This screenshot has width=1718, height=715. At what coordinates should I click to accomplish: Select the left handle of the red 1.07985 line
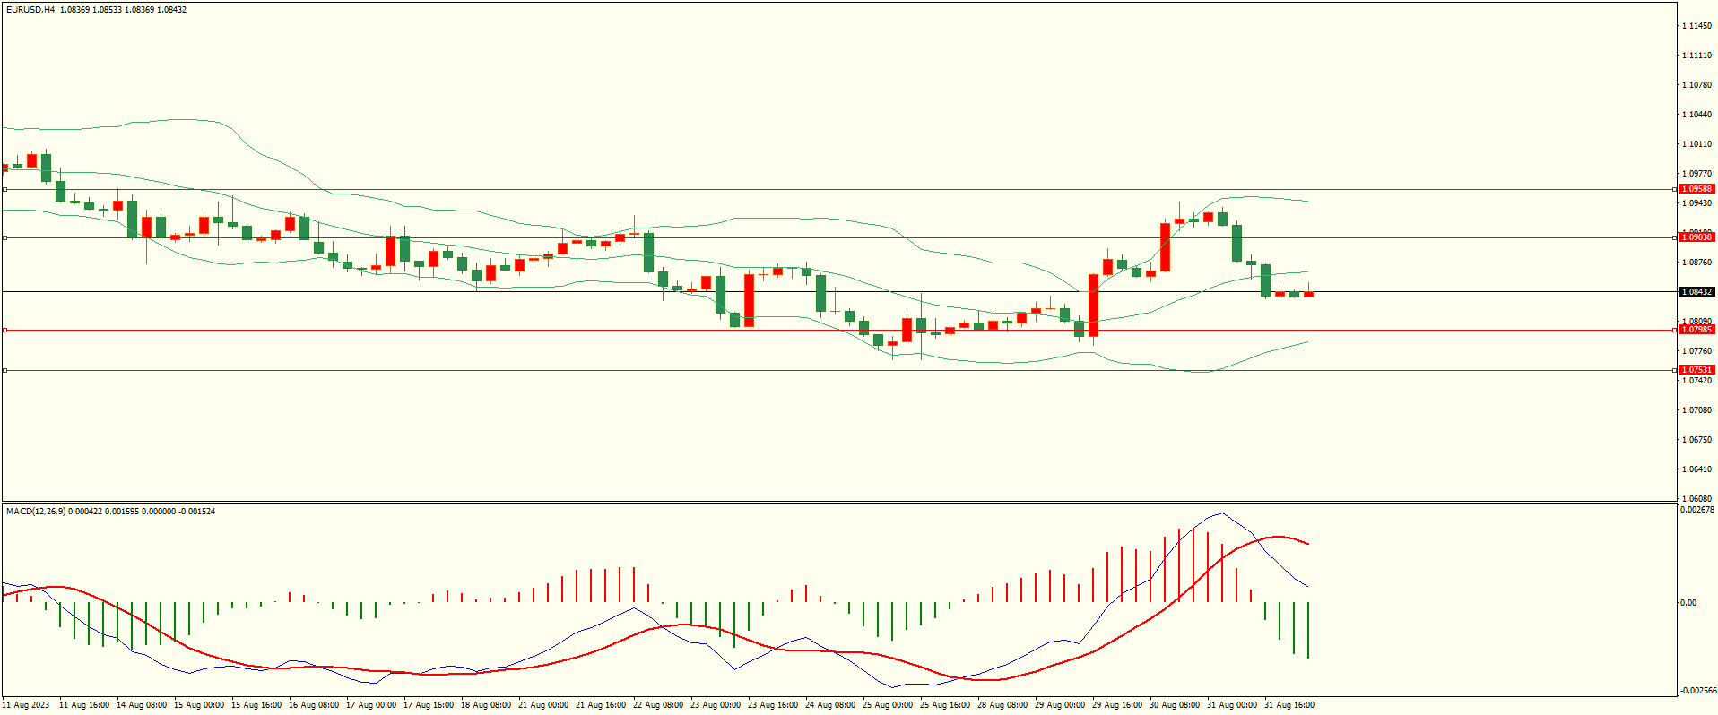(x=4, y=330)
